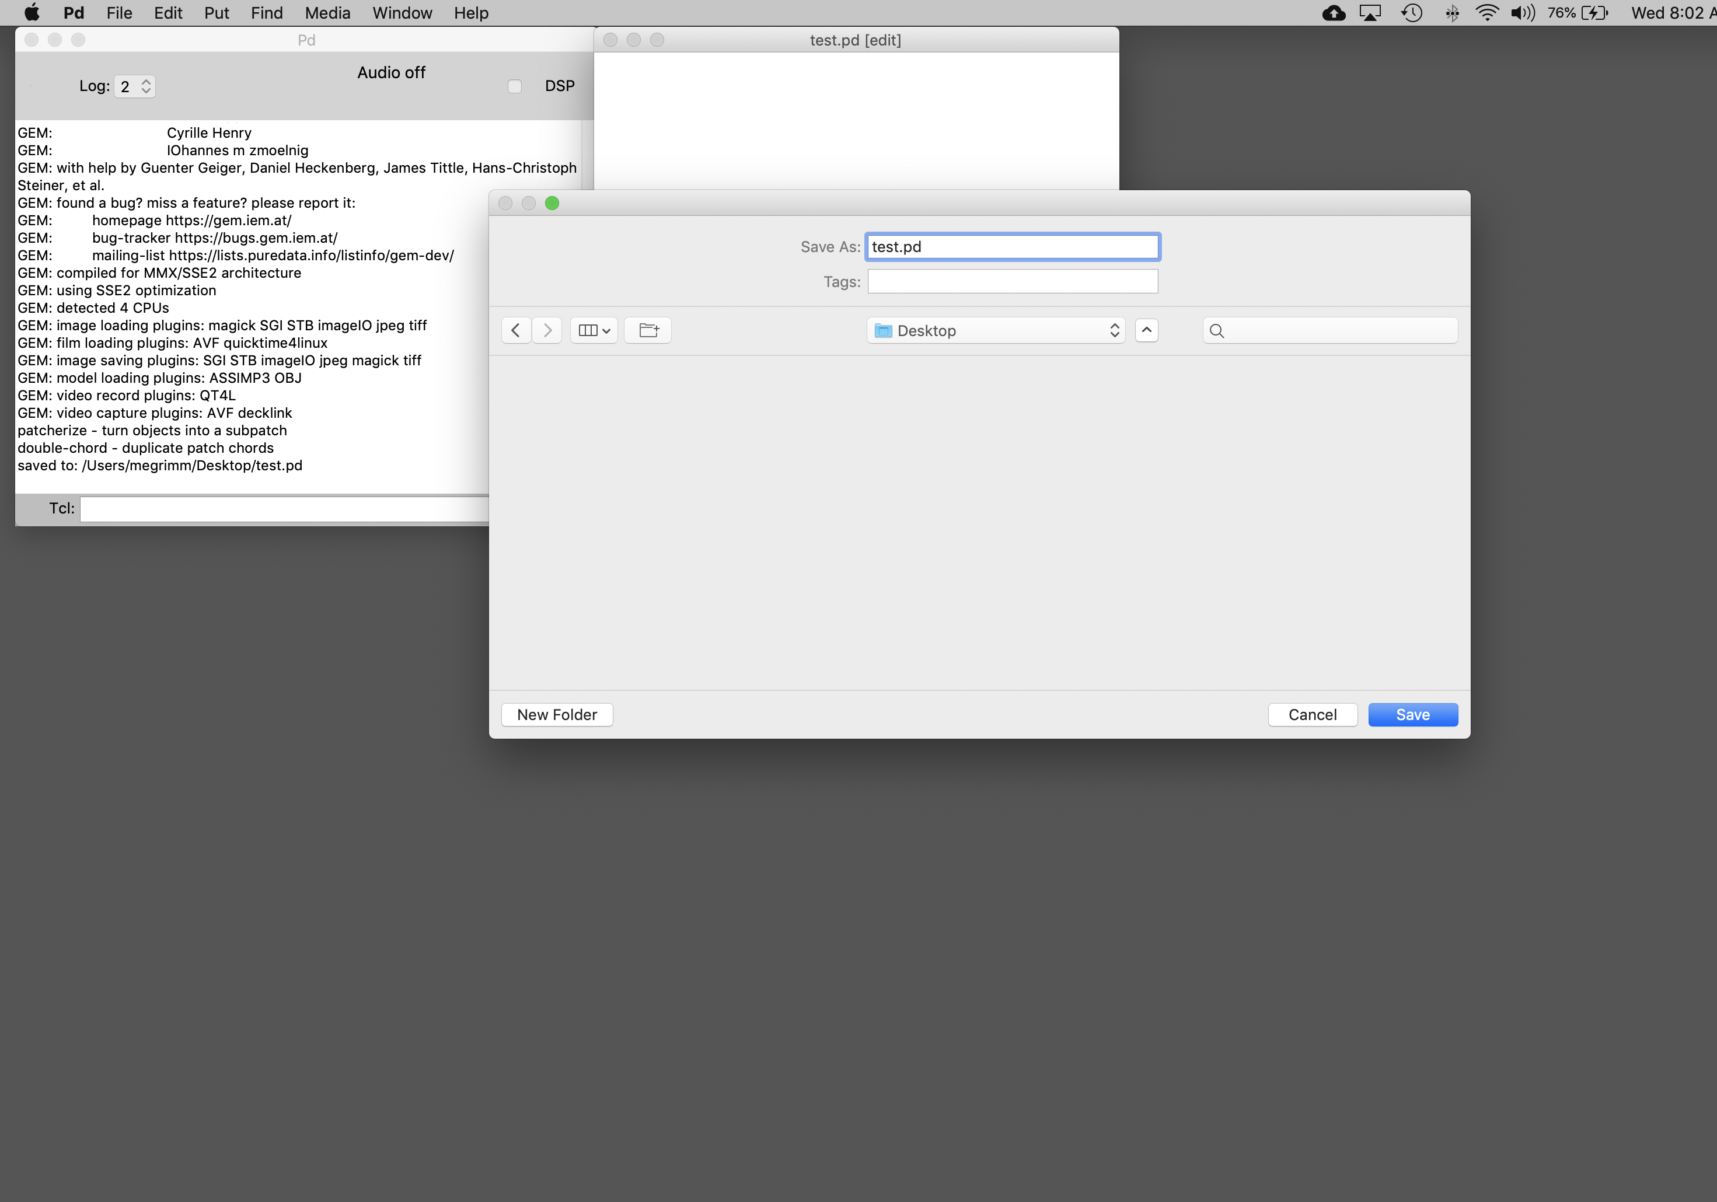Open the Bluetooth menu

coord(1451,13)
